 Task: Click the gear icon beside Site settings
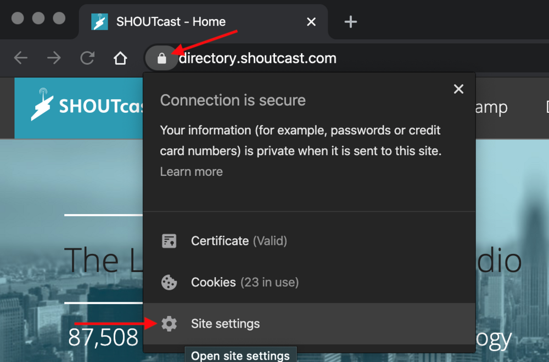pos(169,324)
